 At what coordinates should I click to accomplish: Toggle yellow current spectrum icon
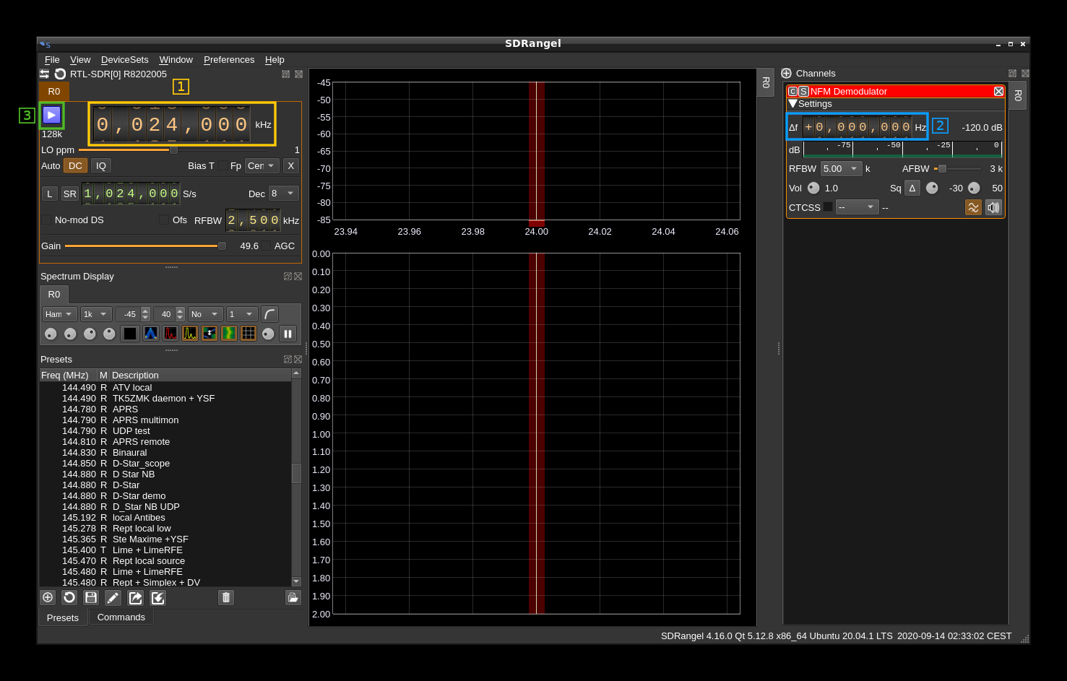[x=189, y=334]
